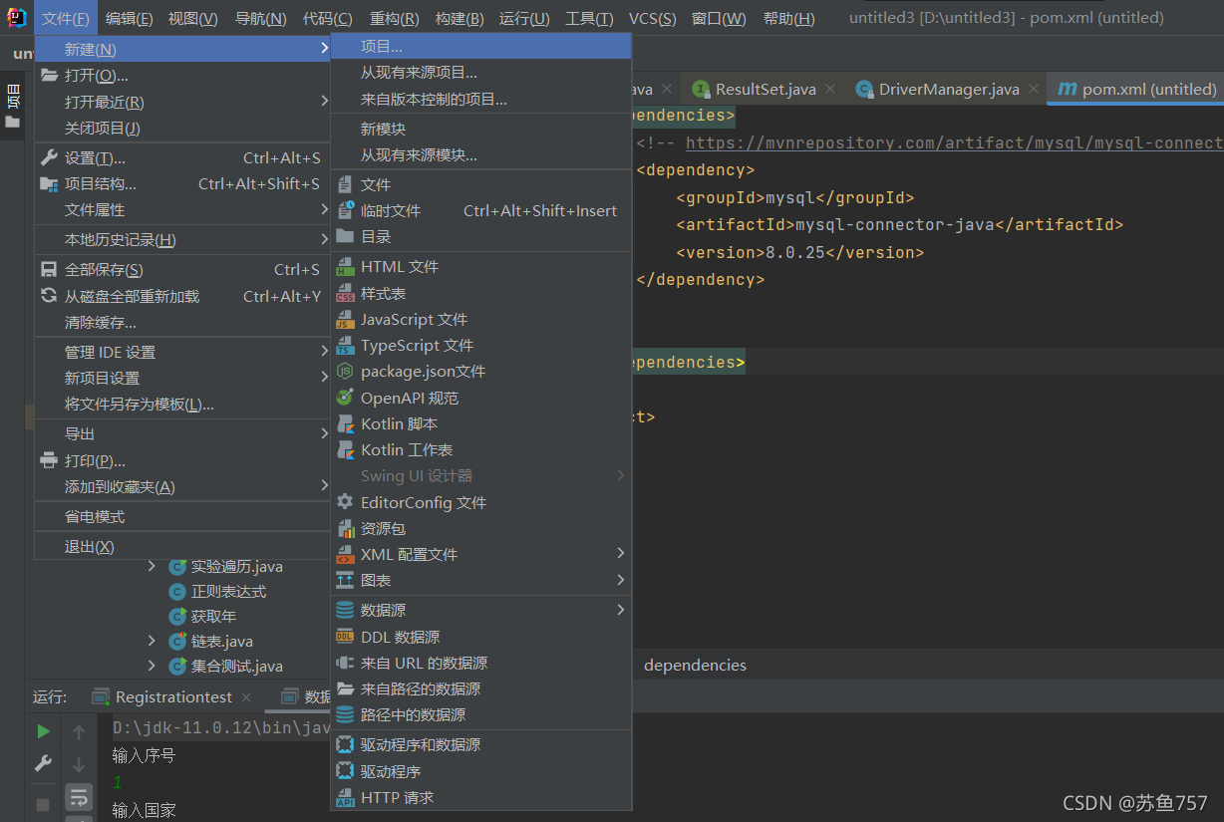Click the up arrow in Run console
Screen dimensions: 1224x822
pos(79,732)
